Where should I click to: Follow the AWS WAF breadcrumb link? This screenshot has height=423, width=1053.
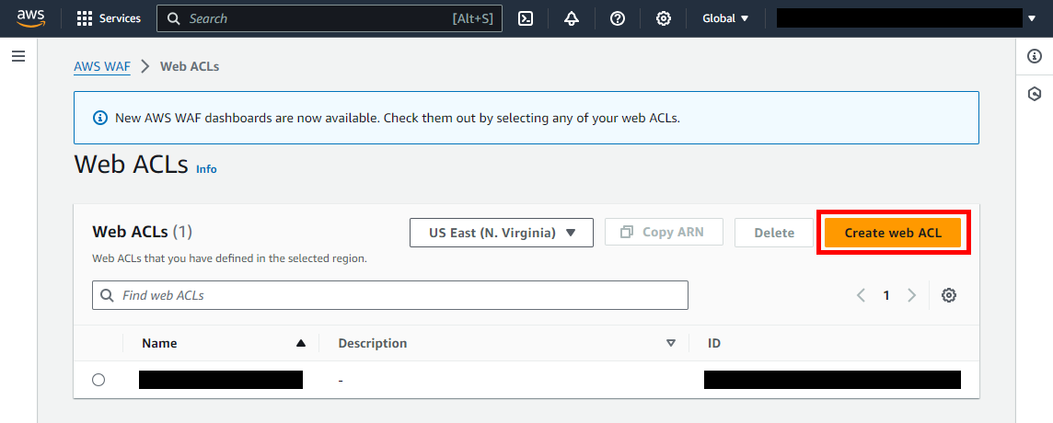(x=102, y=66)
